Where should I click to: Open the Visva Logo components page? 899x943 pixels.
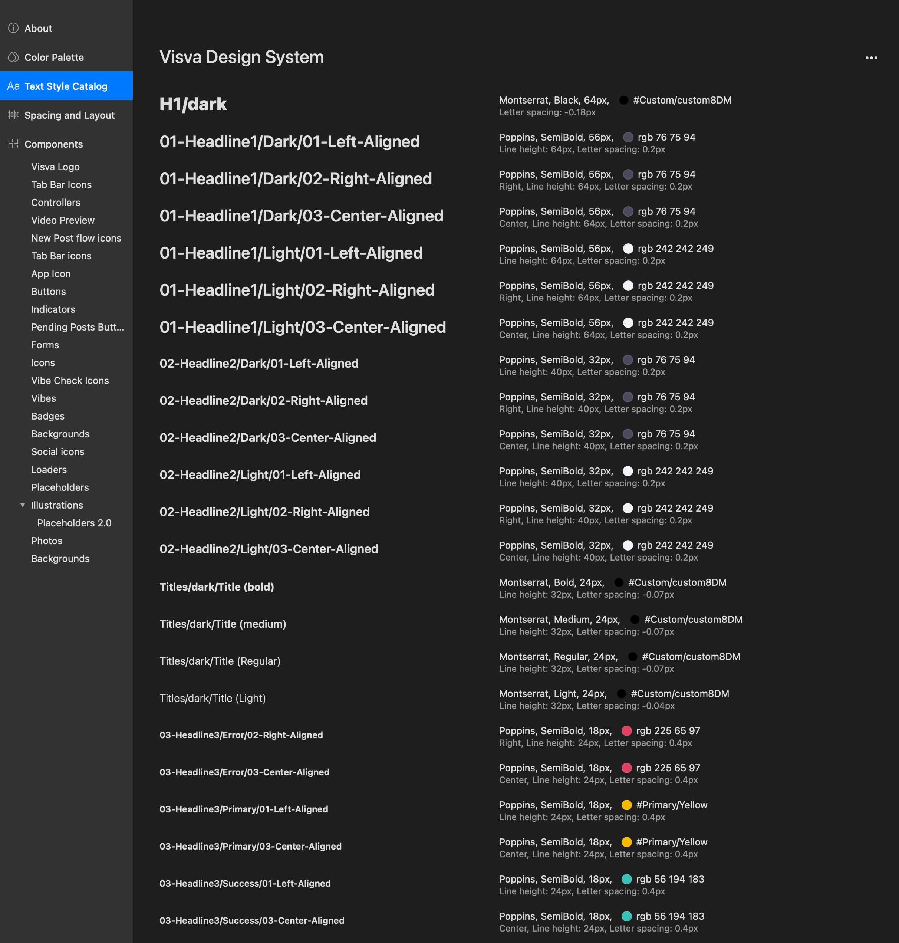click(x=55, y=167)
